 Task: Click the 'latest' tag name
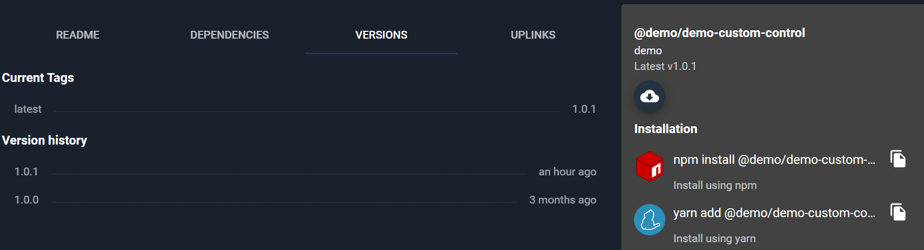coord(28,109)
